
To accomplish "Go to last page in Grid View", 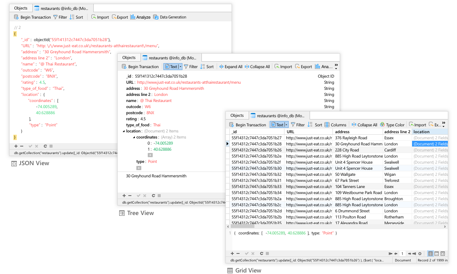I will (414, 253).
